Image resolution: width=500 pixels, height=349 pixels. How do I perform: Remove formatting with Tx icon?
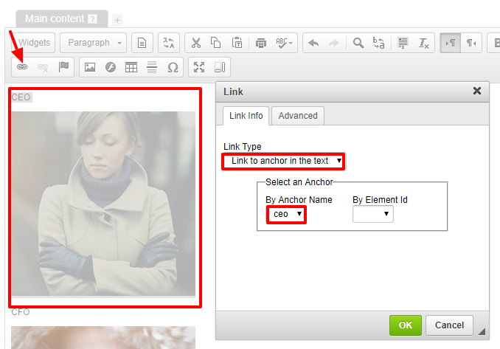coord(423,43)
